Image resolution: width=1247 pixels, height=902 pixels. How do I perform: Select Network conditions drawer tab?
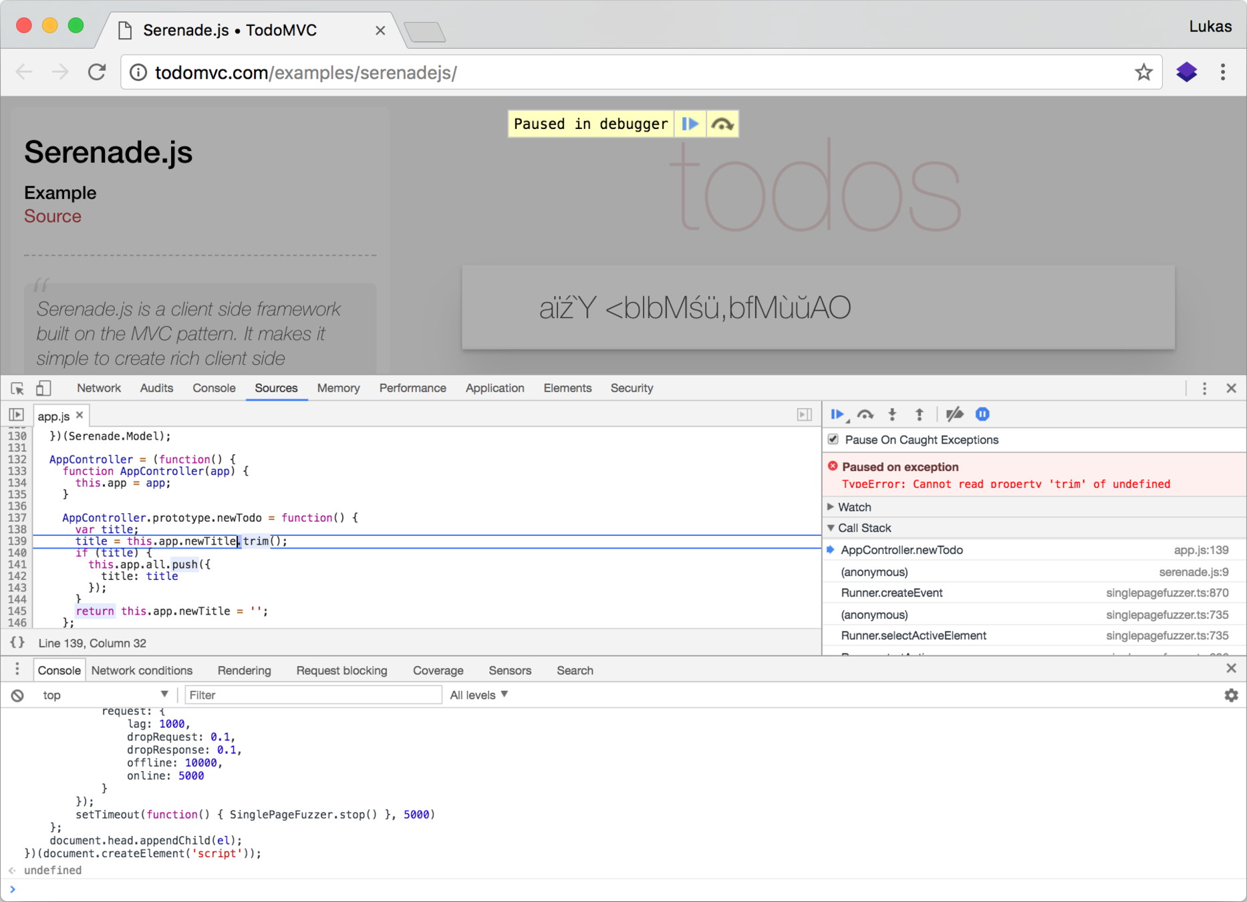coord(142,670)
